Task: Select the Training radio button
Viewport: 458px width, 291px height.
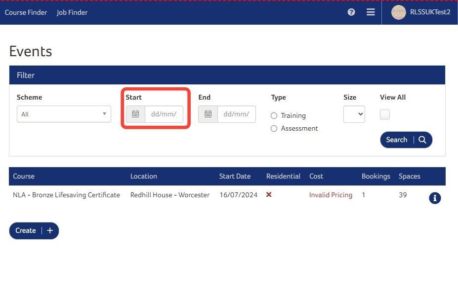Action: [x=274, y=116]
